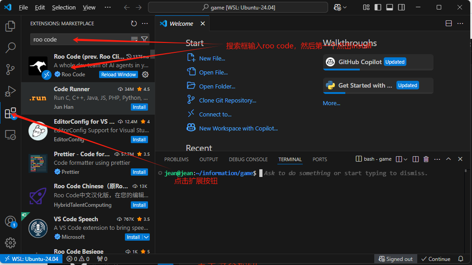The image size is (472, 265).
Task: Click Open File link
Action: [214, 72]
